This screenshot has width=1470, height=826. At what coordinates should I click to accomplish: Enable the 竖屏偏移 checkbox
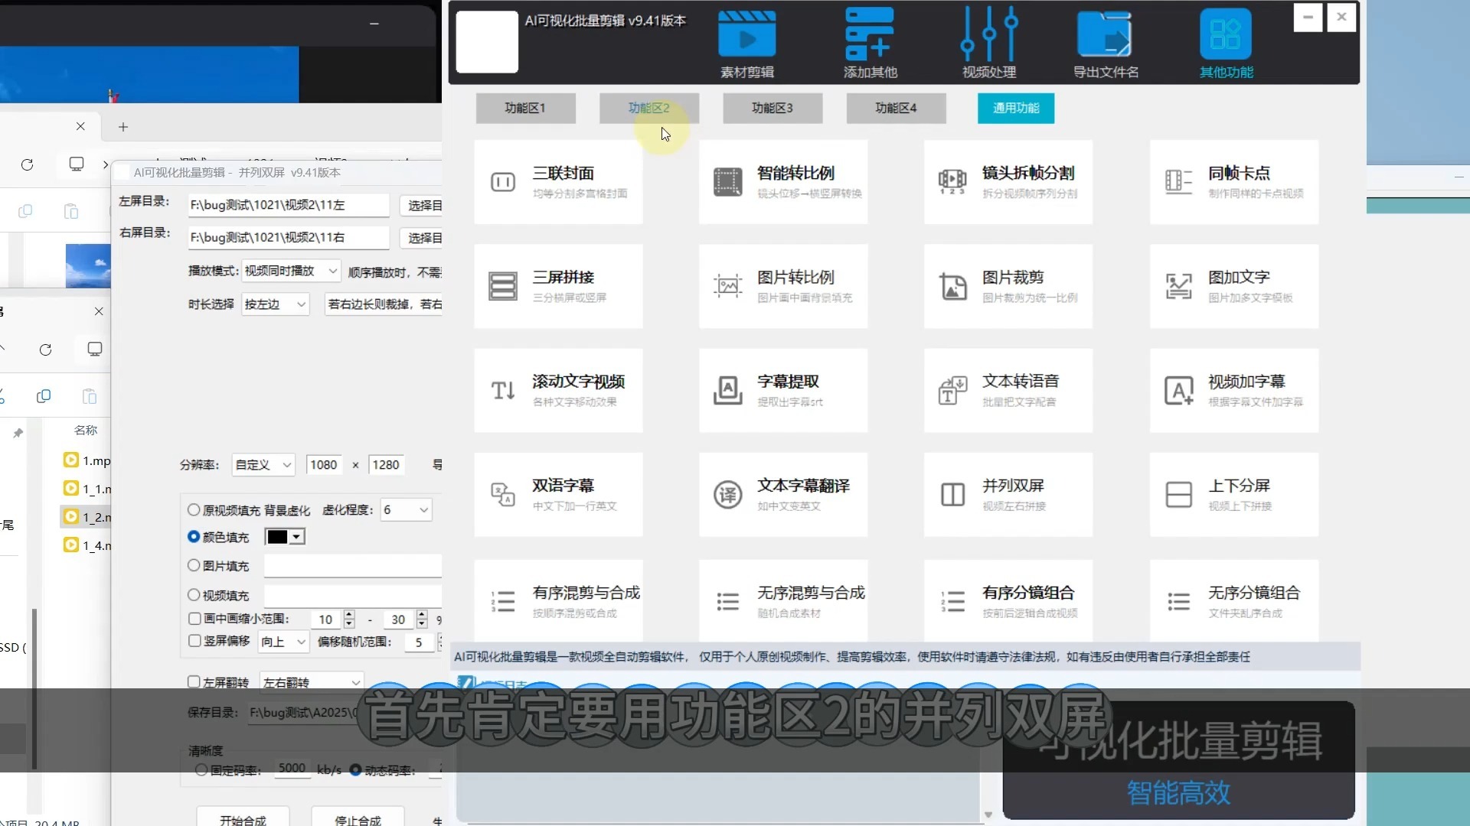click(x=194, y=641)
